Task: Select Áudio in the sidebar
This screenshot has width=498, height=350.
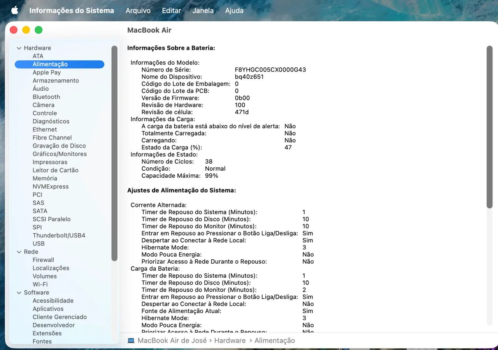Action: [40, 89]
